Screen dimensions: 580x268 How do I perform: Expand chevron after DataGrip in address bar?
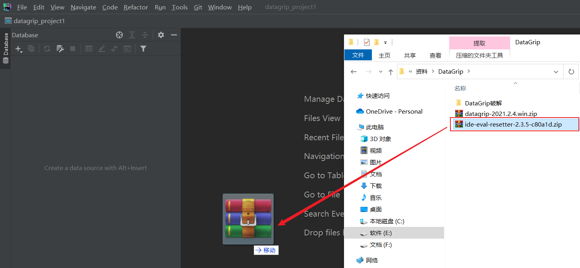[469, 72]
